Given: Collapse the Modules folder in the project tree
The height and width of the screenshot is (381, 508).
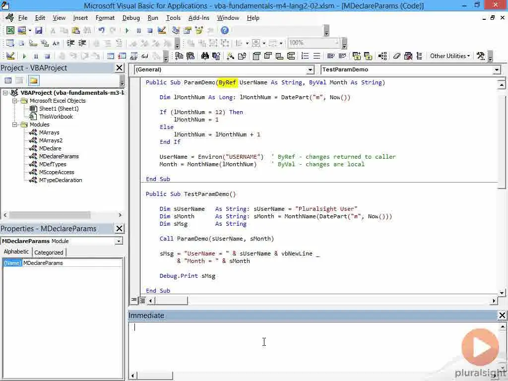Looking at the screenshot, I should [15, 125].
